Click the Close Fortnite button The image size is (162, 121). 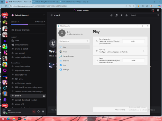point(120,110)
